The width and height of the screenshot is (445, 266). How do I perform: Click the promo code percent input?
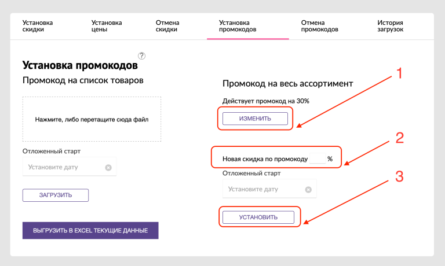click(x=317, y=159)
